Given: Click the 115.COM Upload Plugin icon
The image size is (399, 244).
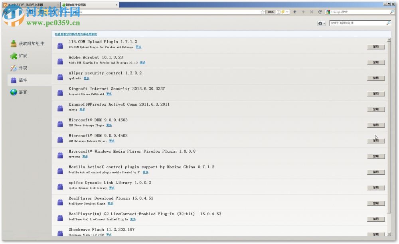Looking at the screenshot, I should 60,45.
